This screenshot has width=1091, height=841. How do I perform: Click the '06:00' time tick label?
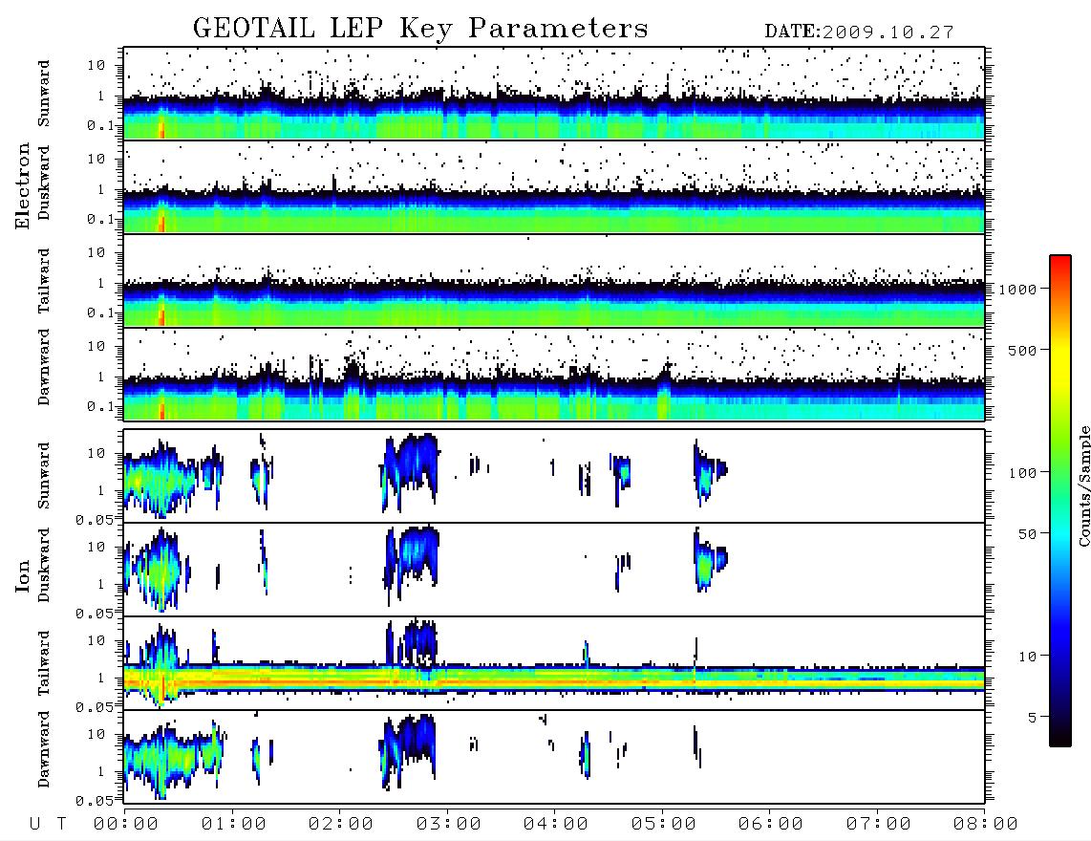[771, 825]
